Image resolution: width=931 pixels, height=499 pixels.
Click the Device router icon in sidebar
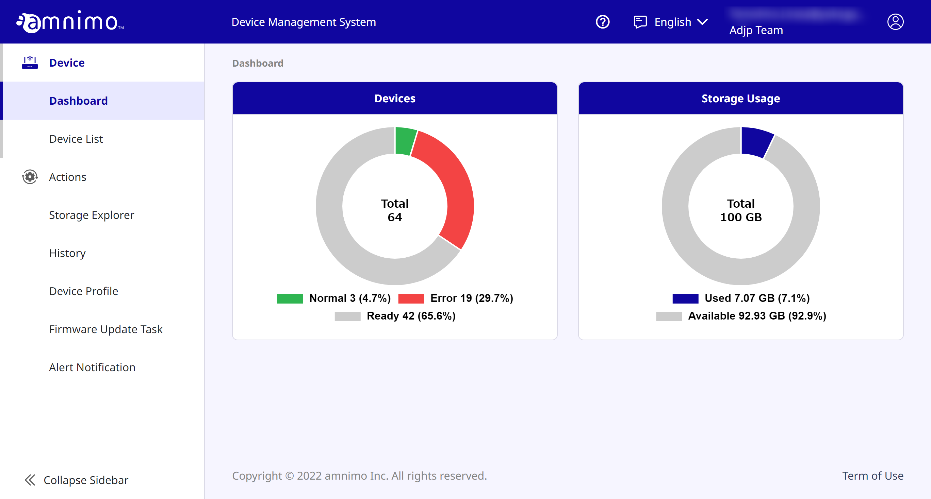(30, 63)
